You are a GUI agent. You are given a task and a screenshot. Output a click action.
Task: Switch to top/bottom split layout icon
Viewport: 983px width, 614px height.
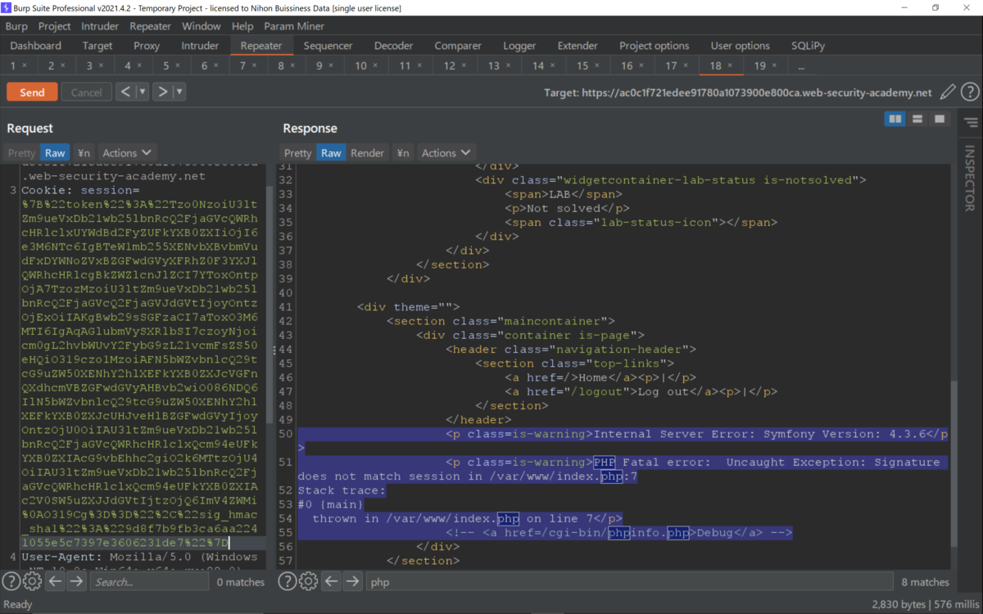917,120
